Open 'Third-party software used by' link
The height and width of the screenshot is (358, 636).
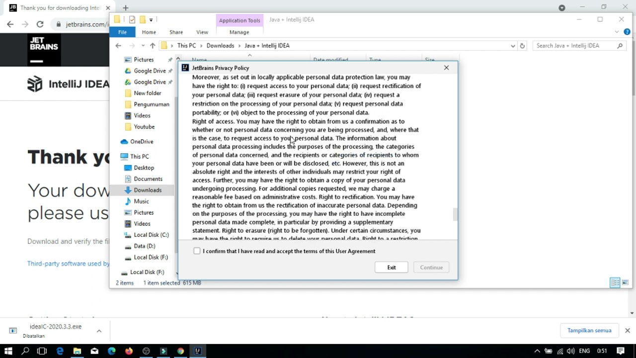[69, 264]
